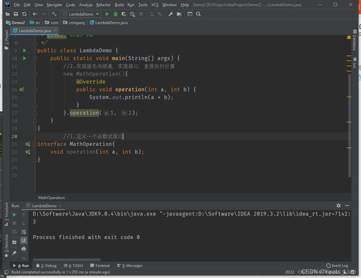Click the MathOperation editor breadcrumb

(51, 197)
